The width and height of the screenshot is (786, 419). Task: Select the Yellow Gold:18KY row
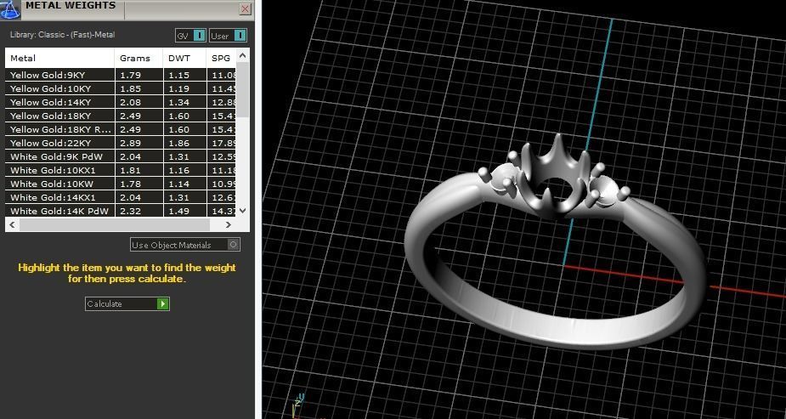coord(121,116)
